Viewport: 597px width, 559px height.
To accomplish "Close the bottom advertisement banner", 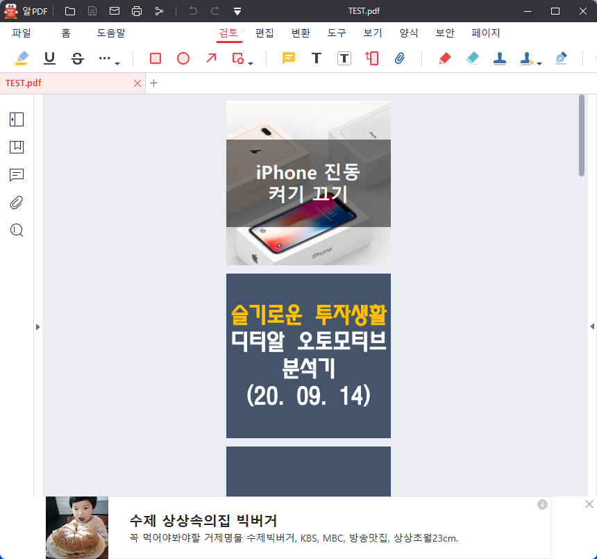I will coord(589,504).
